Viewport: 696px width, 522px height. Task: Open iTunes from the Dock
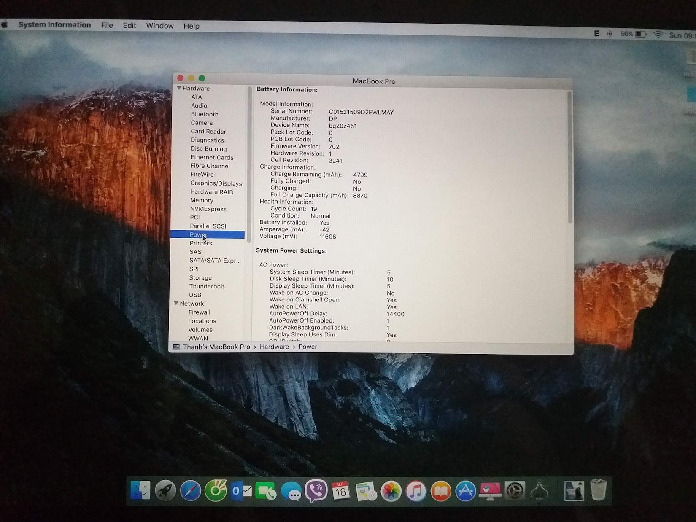click(x=416, y=491)
